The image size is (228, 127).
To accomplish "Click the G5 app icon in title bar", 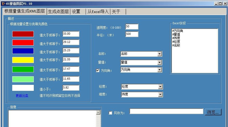I will pyautogui.click(x=3, y=3).
